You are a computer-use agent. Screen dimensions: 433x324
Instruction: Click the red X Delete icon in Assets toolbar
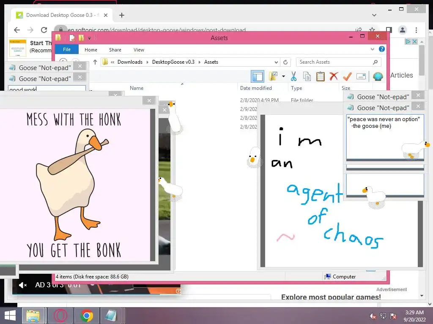coord(334,76)
